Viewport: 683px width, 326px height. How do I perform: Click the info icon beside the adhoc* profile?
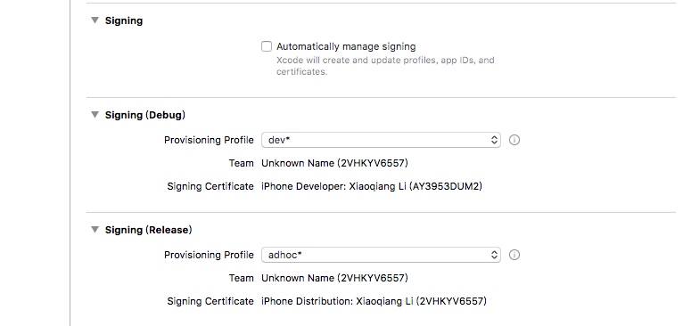[514, 255]
